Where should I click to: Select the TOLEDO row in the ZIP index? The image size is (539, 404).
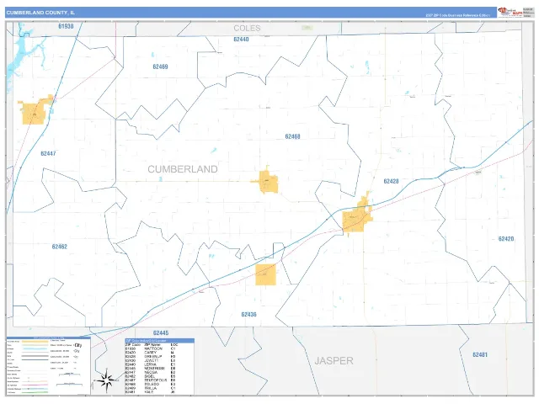point(152,384)
